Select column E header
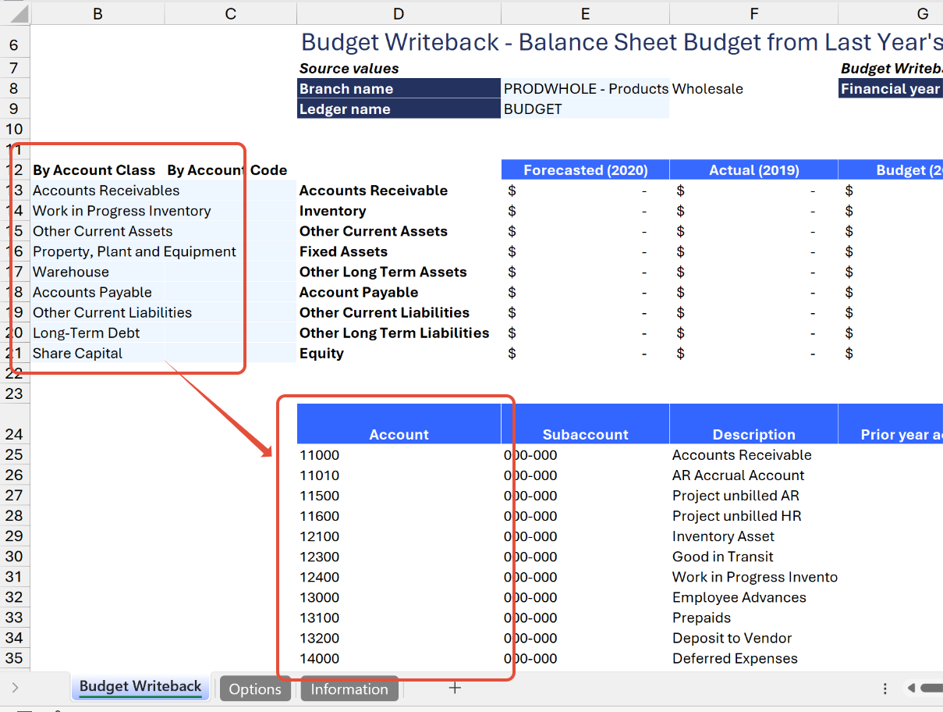 (585, 13)
